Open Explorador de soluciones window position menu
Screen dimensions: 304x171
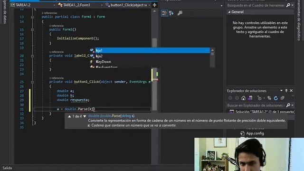click(281, 91)
